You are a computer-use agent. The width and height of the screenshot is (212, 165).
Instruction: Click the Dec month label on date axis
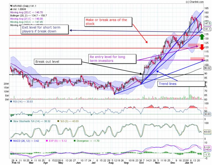coord(173,163)
